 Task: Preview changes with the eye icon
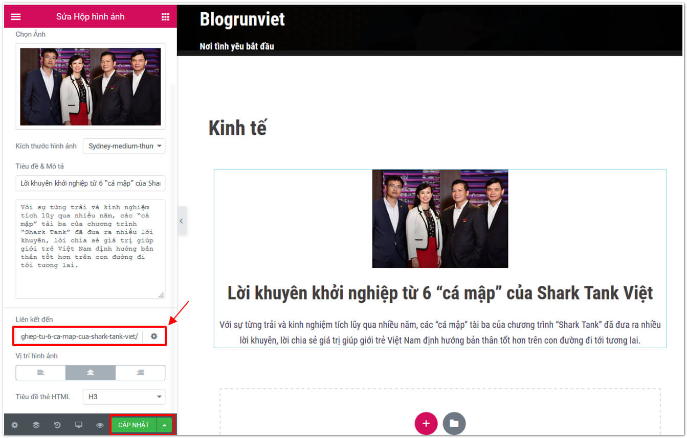[x=100, y=425]
